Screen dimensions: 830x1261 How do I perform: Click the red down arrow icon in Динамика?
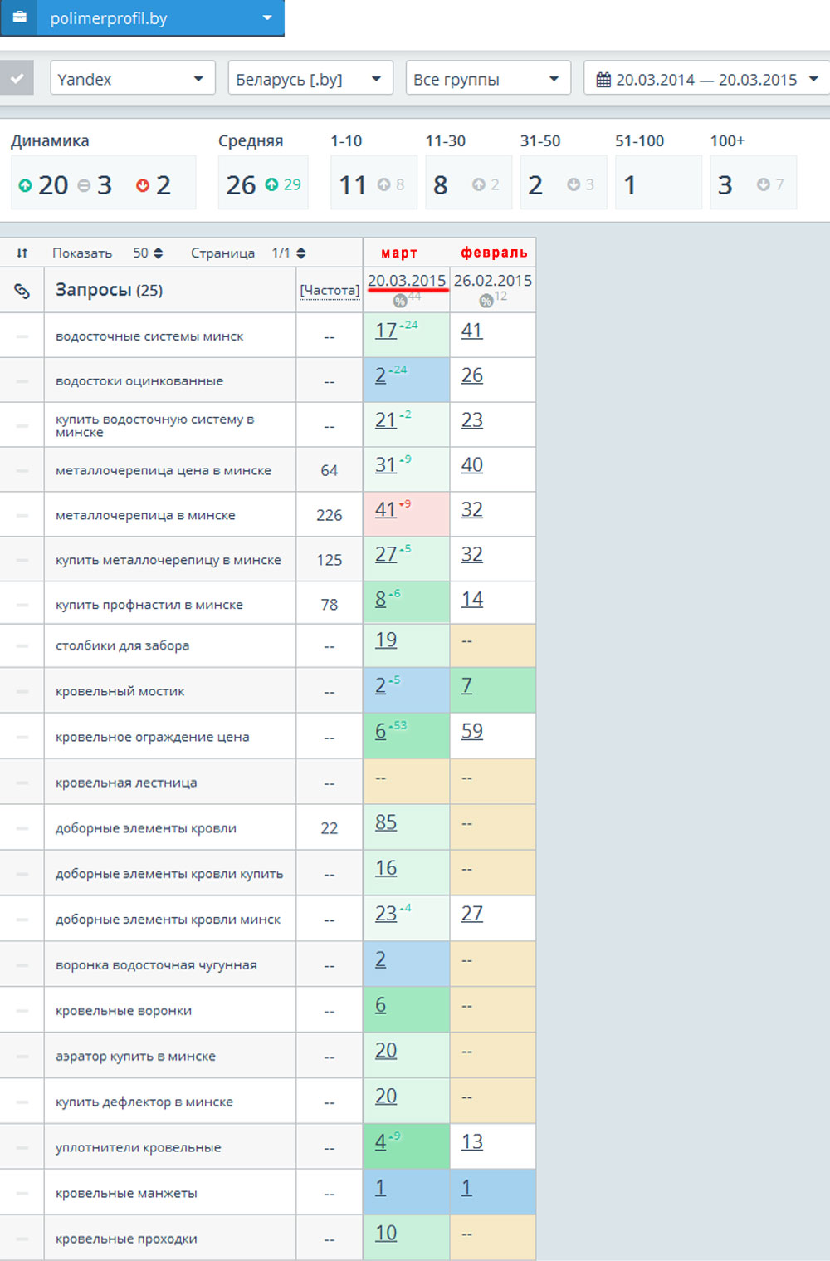(143, 185)
